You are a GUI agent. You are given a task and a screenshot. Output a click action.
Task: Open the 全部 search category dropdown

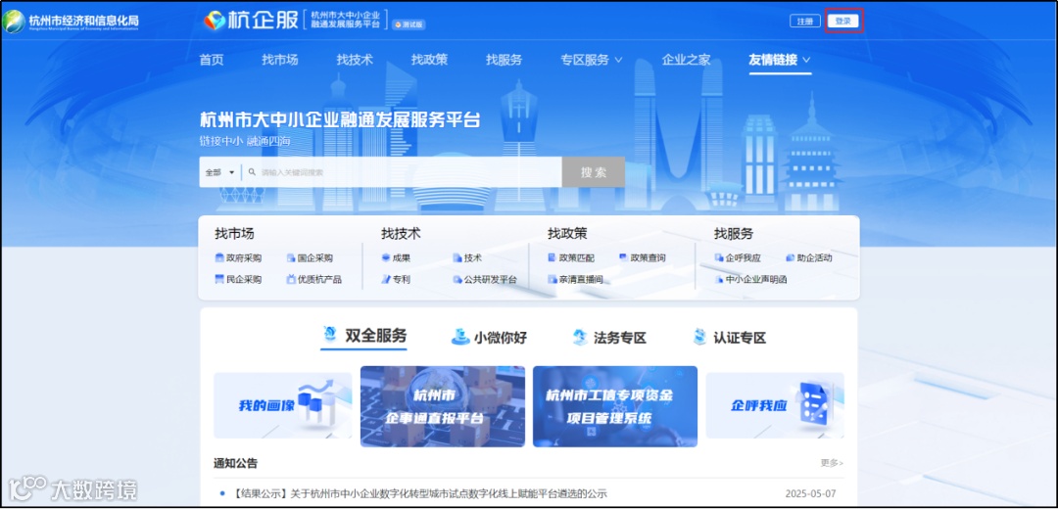click(x=220, y=172)
